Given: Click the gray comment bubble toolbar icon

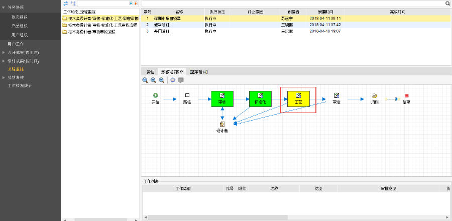Looking at the screenshot, I should pos(181,80).
